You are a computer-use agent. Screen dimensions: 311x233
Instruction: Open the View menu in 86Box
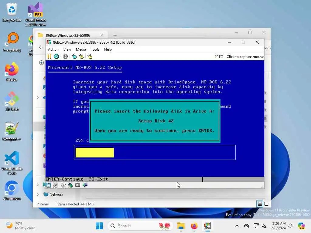point(67,49)
